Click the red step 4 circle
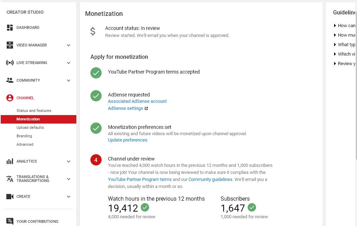357x226 pixels. pyautogui.click(x=96, y=160)
